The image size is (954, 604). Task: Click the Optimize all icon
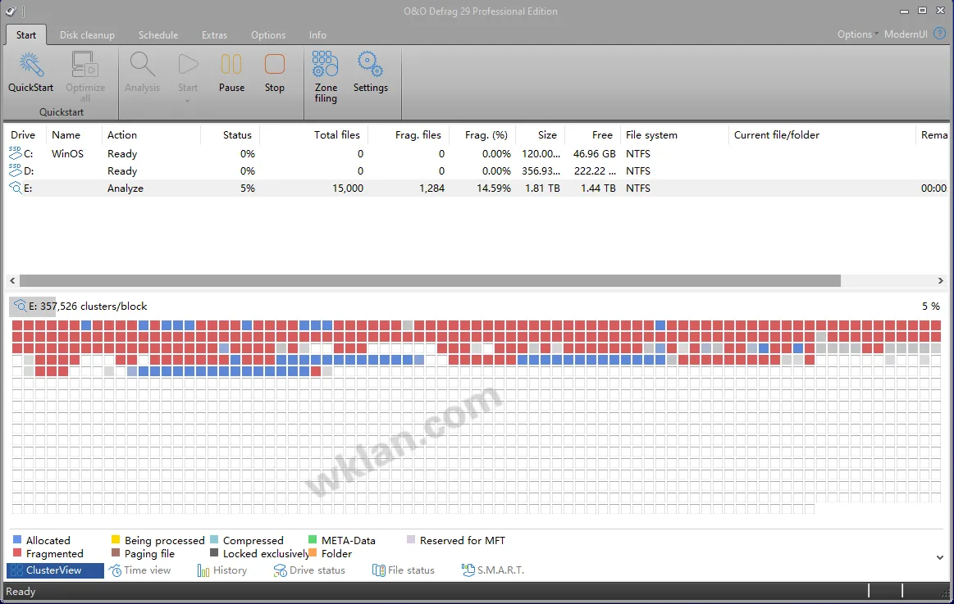coord(85,65)
